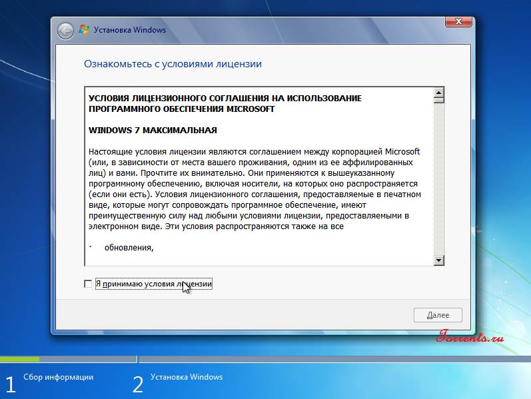Click the line ПРОГРАММНОГО ОБЕСПЕЧЕНИЯ MICROSOFT
Viewport: 531px width, 399px height.
pyautogui.click(x=181, y=109)
